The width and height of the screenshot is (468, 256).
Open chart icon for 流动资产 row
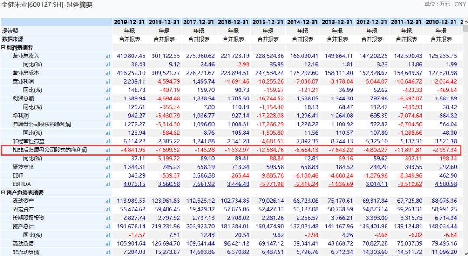pos(108,201)
